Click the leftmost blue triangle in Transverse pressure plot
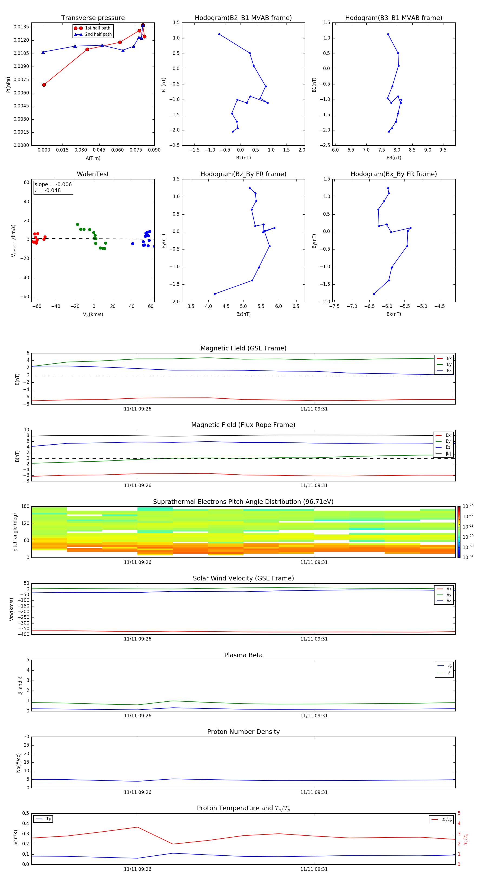The width and height of the screenshot is (487, 893). click(x=43, y=52)
